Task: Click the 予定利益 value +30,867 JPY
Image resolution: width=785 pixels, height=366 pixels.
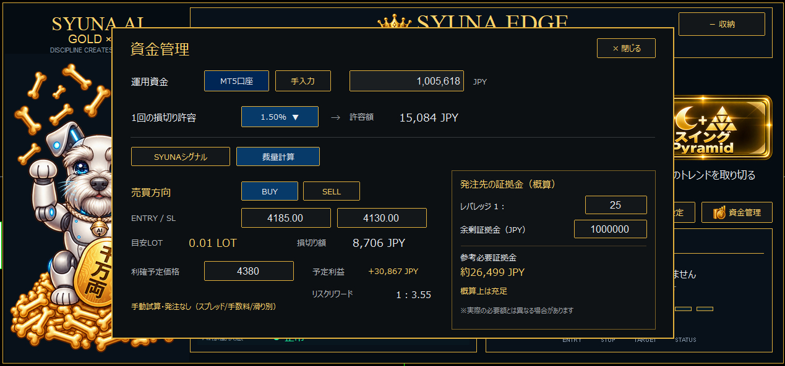Action: tap(393, 272)
